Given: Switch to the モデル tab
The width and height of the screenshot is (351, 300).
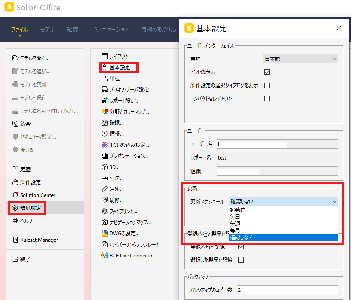Looking at the screenshot, I should (x=47, y=30).
